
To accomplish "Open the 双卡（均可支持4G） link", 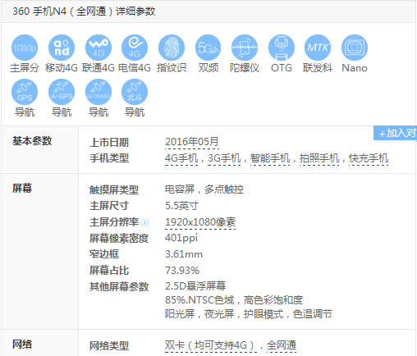I will point(211,345).
